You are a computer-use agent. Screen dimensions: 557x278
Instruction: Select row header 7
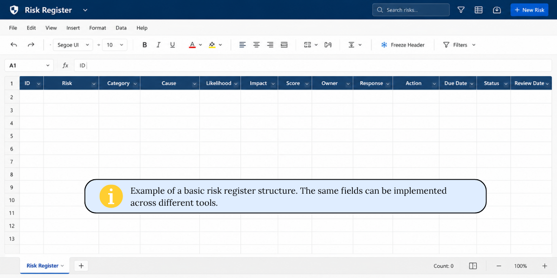12,162
